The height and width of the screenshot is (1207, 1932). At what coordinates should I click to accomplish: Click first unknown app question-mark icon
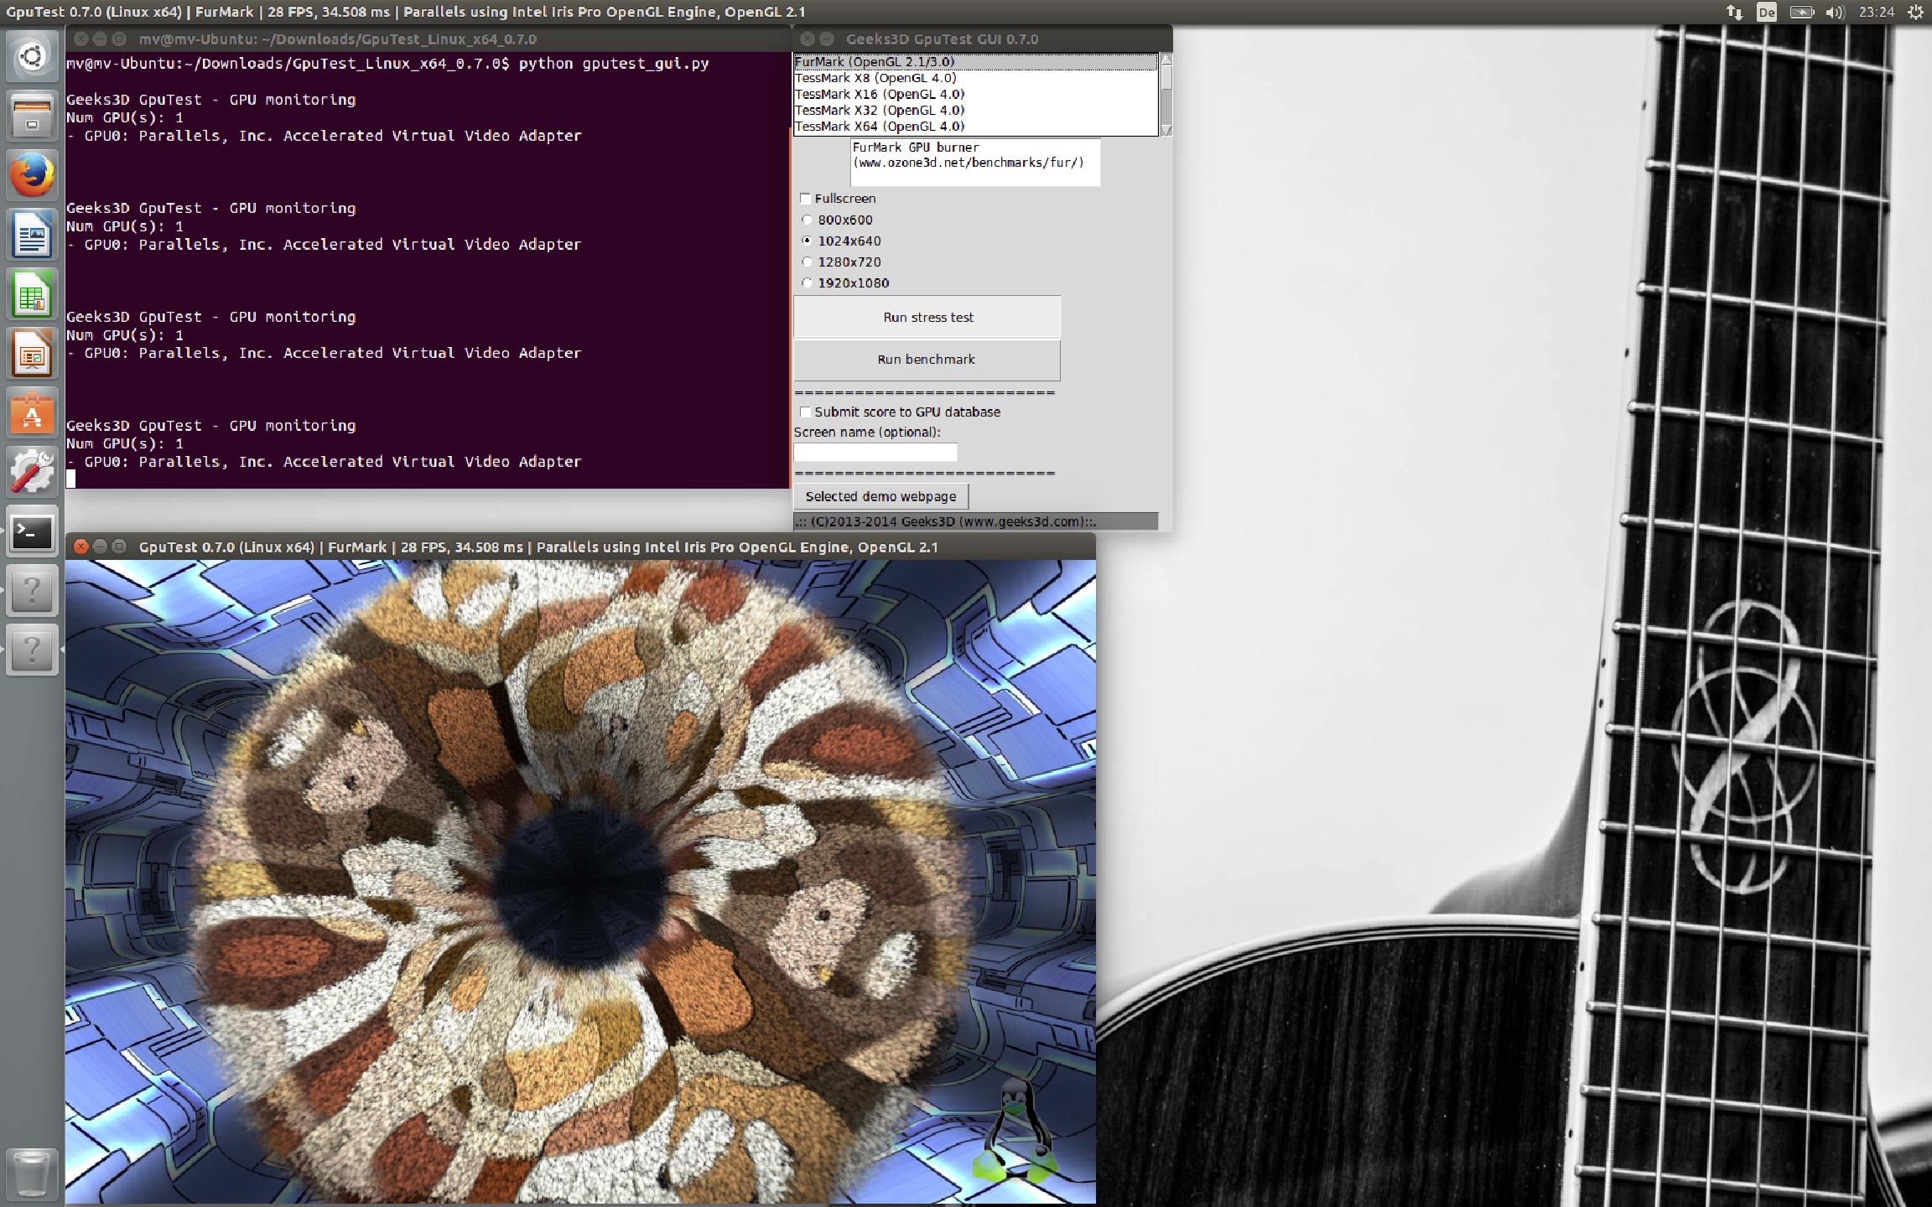32,591
